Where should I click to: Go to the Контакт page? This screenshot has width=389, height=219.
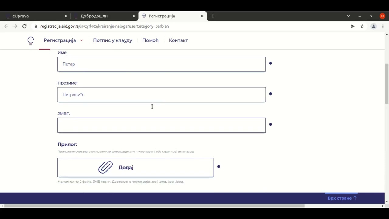178,40
